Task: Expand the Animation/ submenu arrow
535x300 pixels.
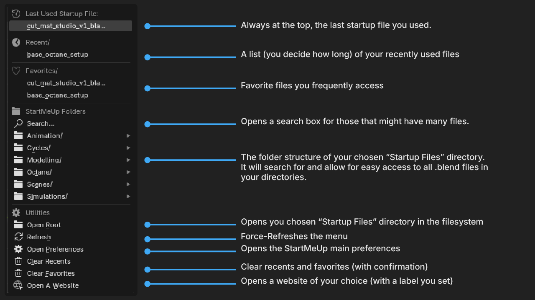Action: [x=128, y=136]
